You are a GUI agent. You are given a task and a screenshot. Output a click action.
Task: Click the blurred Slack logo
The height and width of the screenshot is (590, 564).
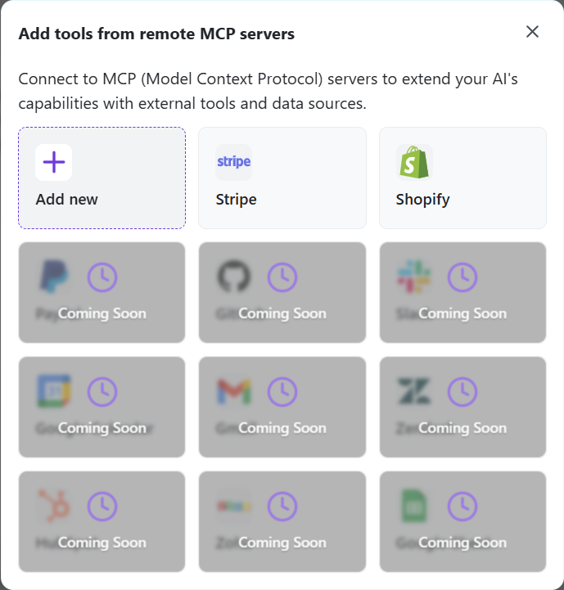414,277
